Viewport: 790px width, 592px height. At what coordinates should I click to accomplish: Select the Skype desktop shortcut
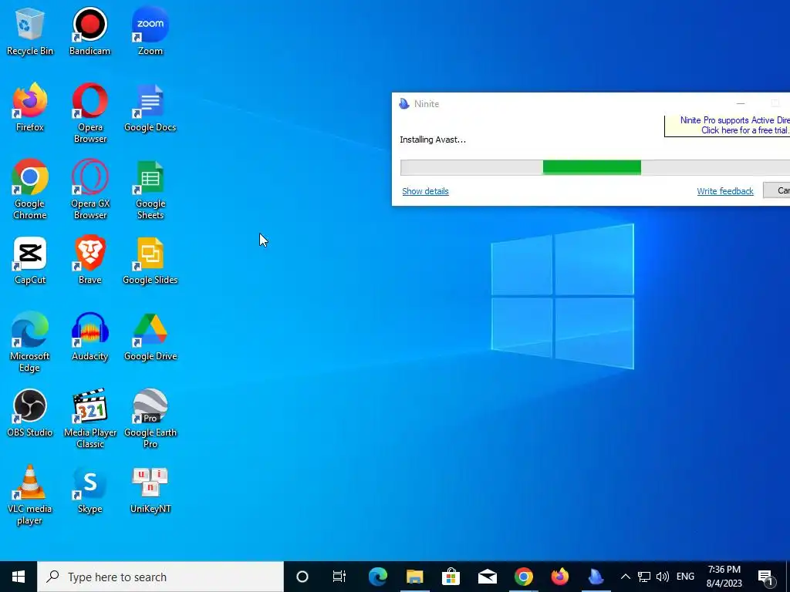point(89,489)
